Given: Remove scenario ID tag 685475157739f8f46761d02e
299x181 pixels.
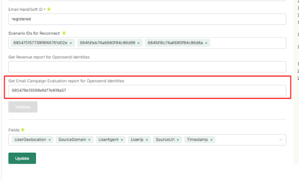Looking at the screenshot, I should (71, 43).
